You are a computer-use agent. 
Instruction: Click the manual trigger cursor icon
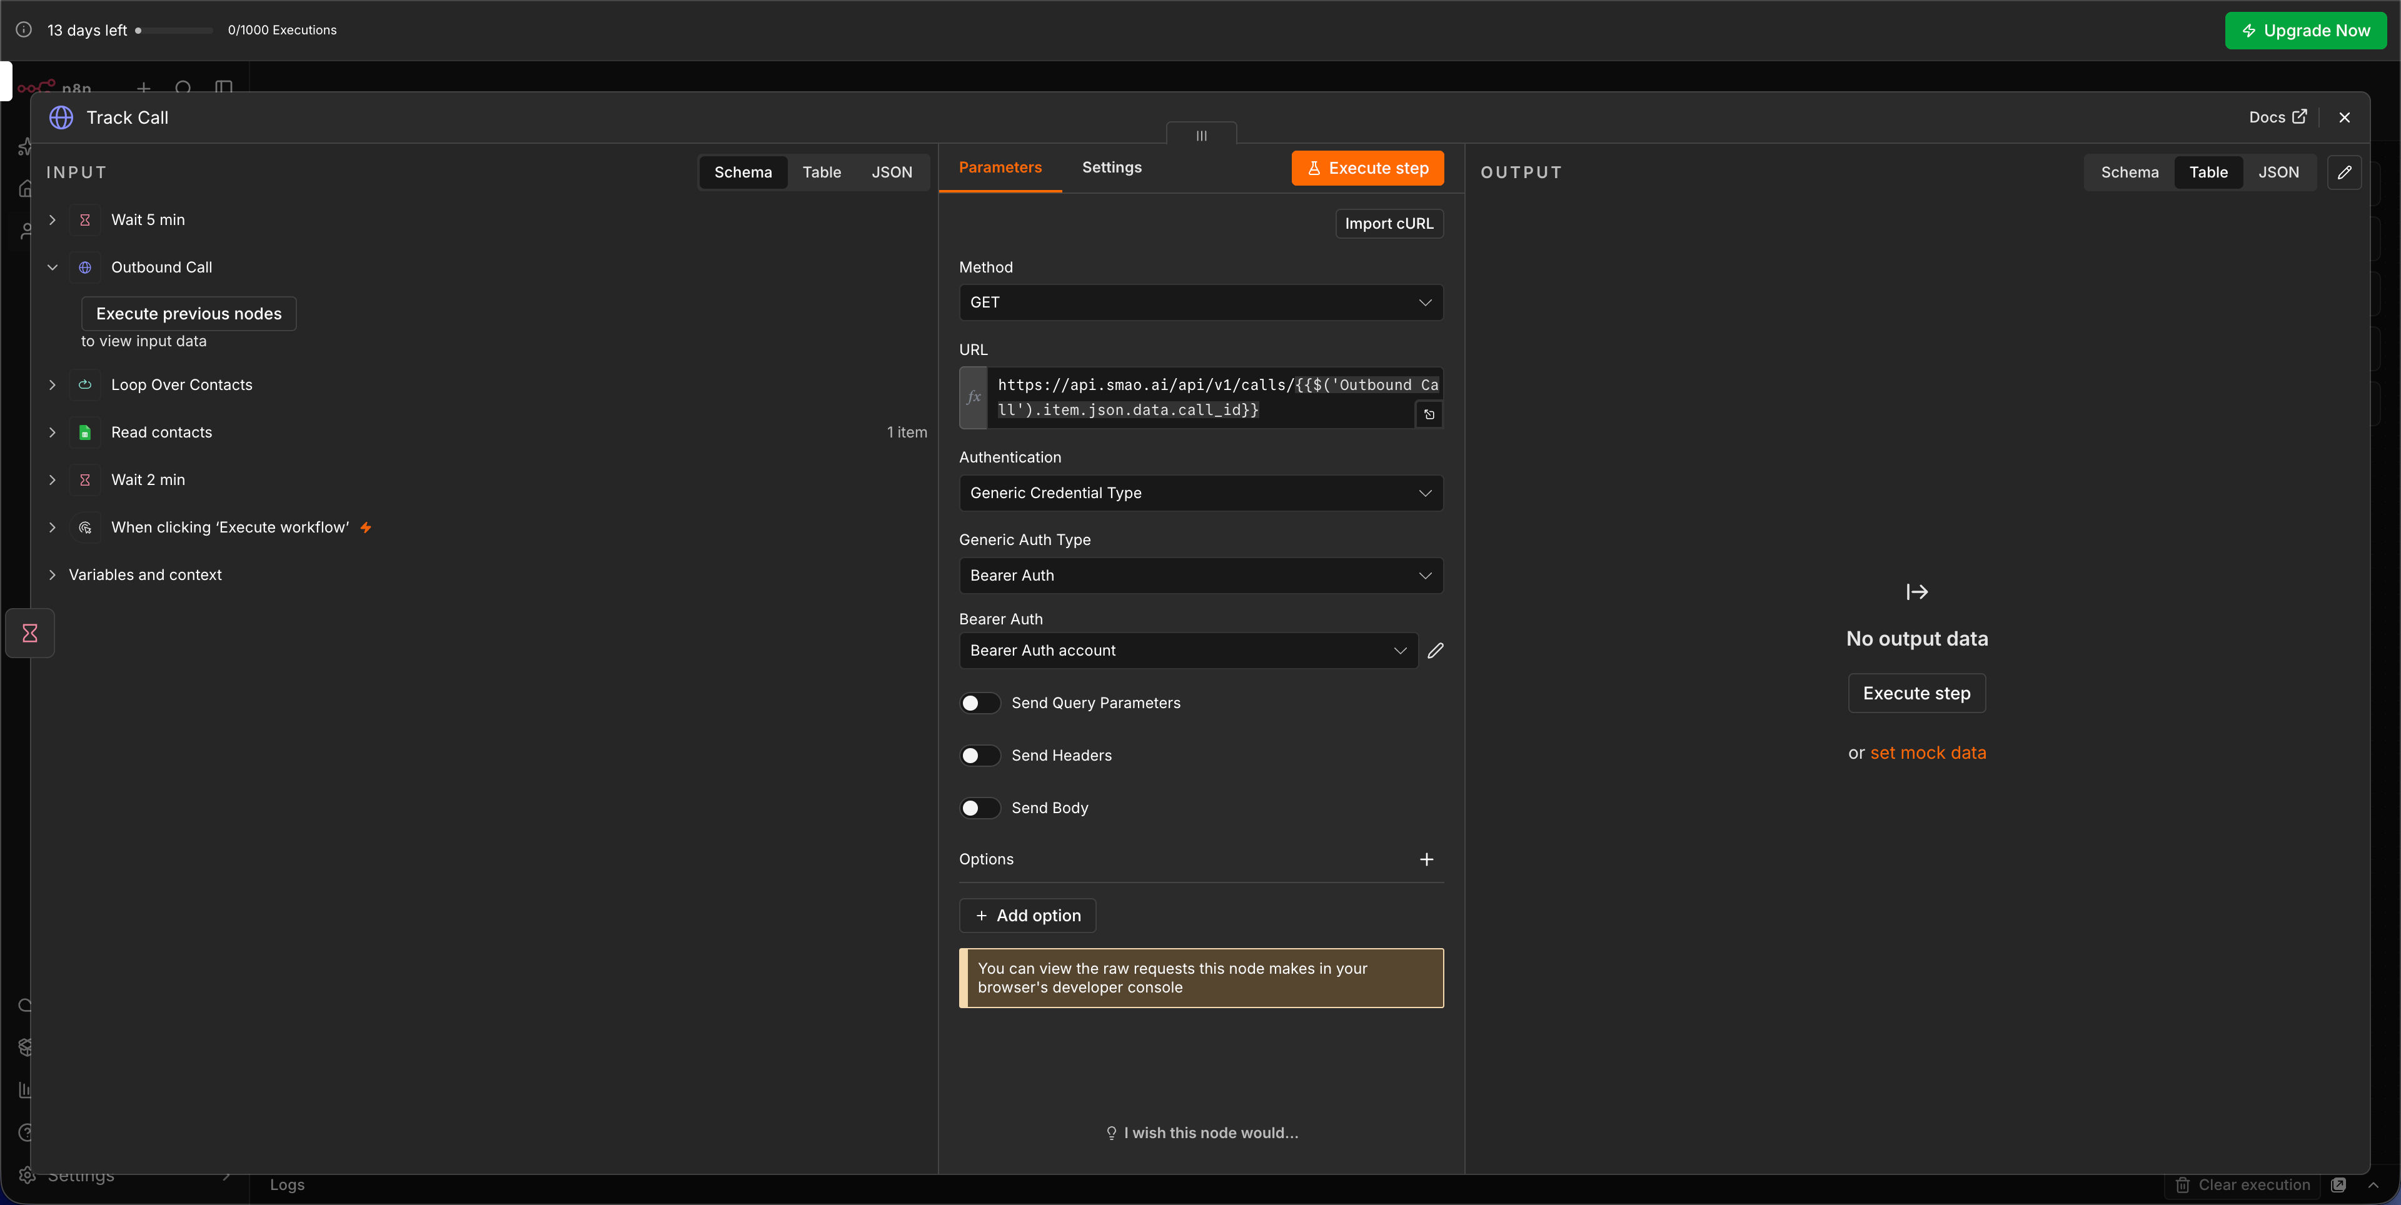pos(85,527)
